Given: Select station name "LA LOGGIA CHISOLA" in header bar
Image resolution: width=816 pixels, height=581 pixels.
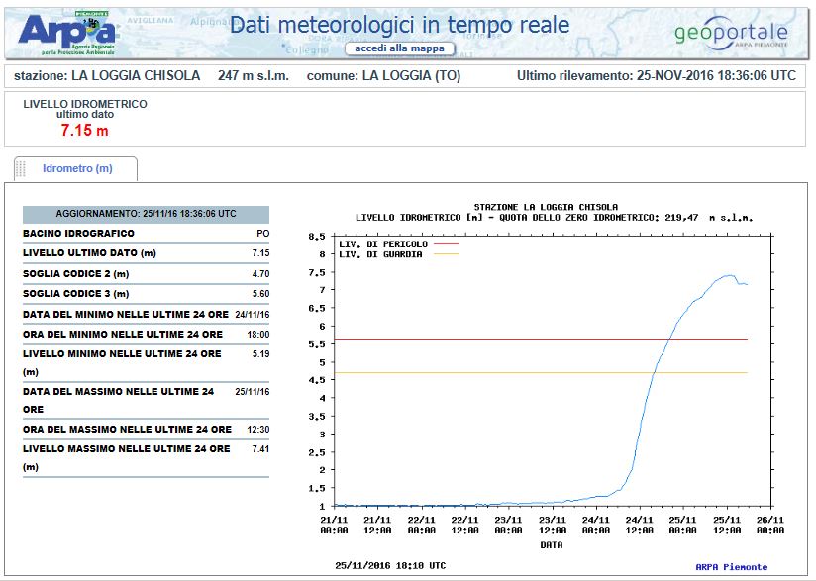Looking at the screenshot, I should point(136,76).
